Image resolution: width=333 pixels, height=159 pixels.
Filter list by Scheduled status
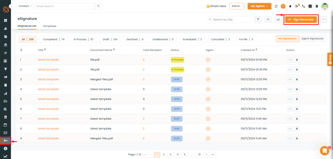(192, 39)
